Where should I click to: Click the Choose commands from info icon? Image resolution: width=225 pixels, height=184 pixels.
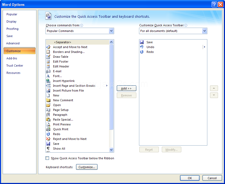click(x=81, y=25)
